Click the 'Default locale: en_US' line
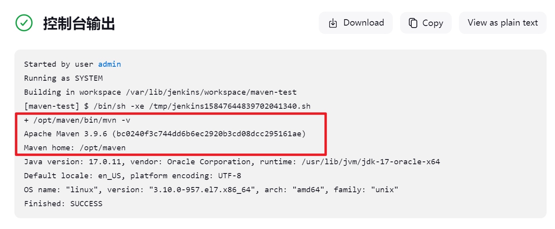 (x=133, y=176)
